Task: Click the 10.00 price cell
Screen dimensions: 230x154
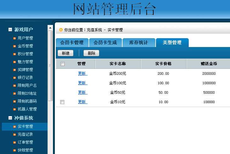Action: pyautogui.click(x=163, y=102)
